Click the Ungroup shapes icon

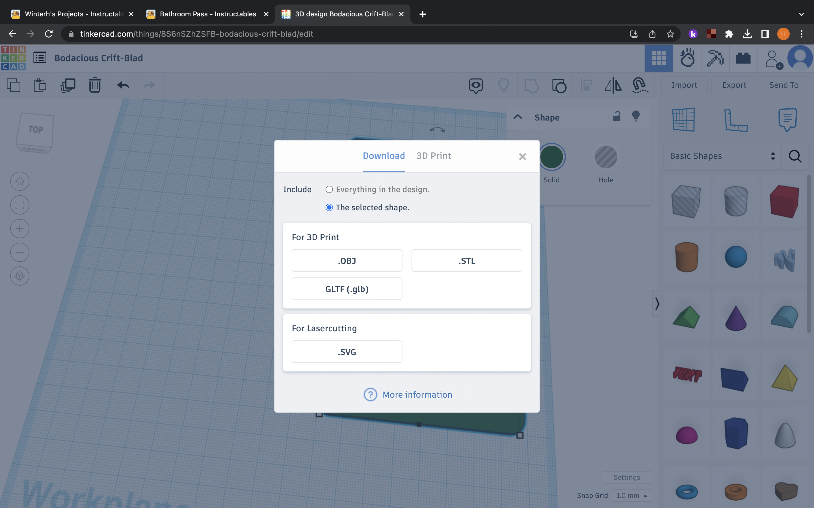click(559, 86)
